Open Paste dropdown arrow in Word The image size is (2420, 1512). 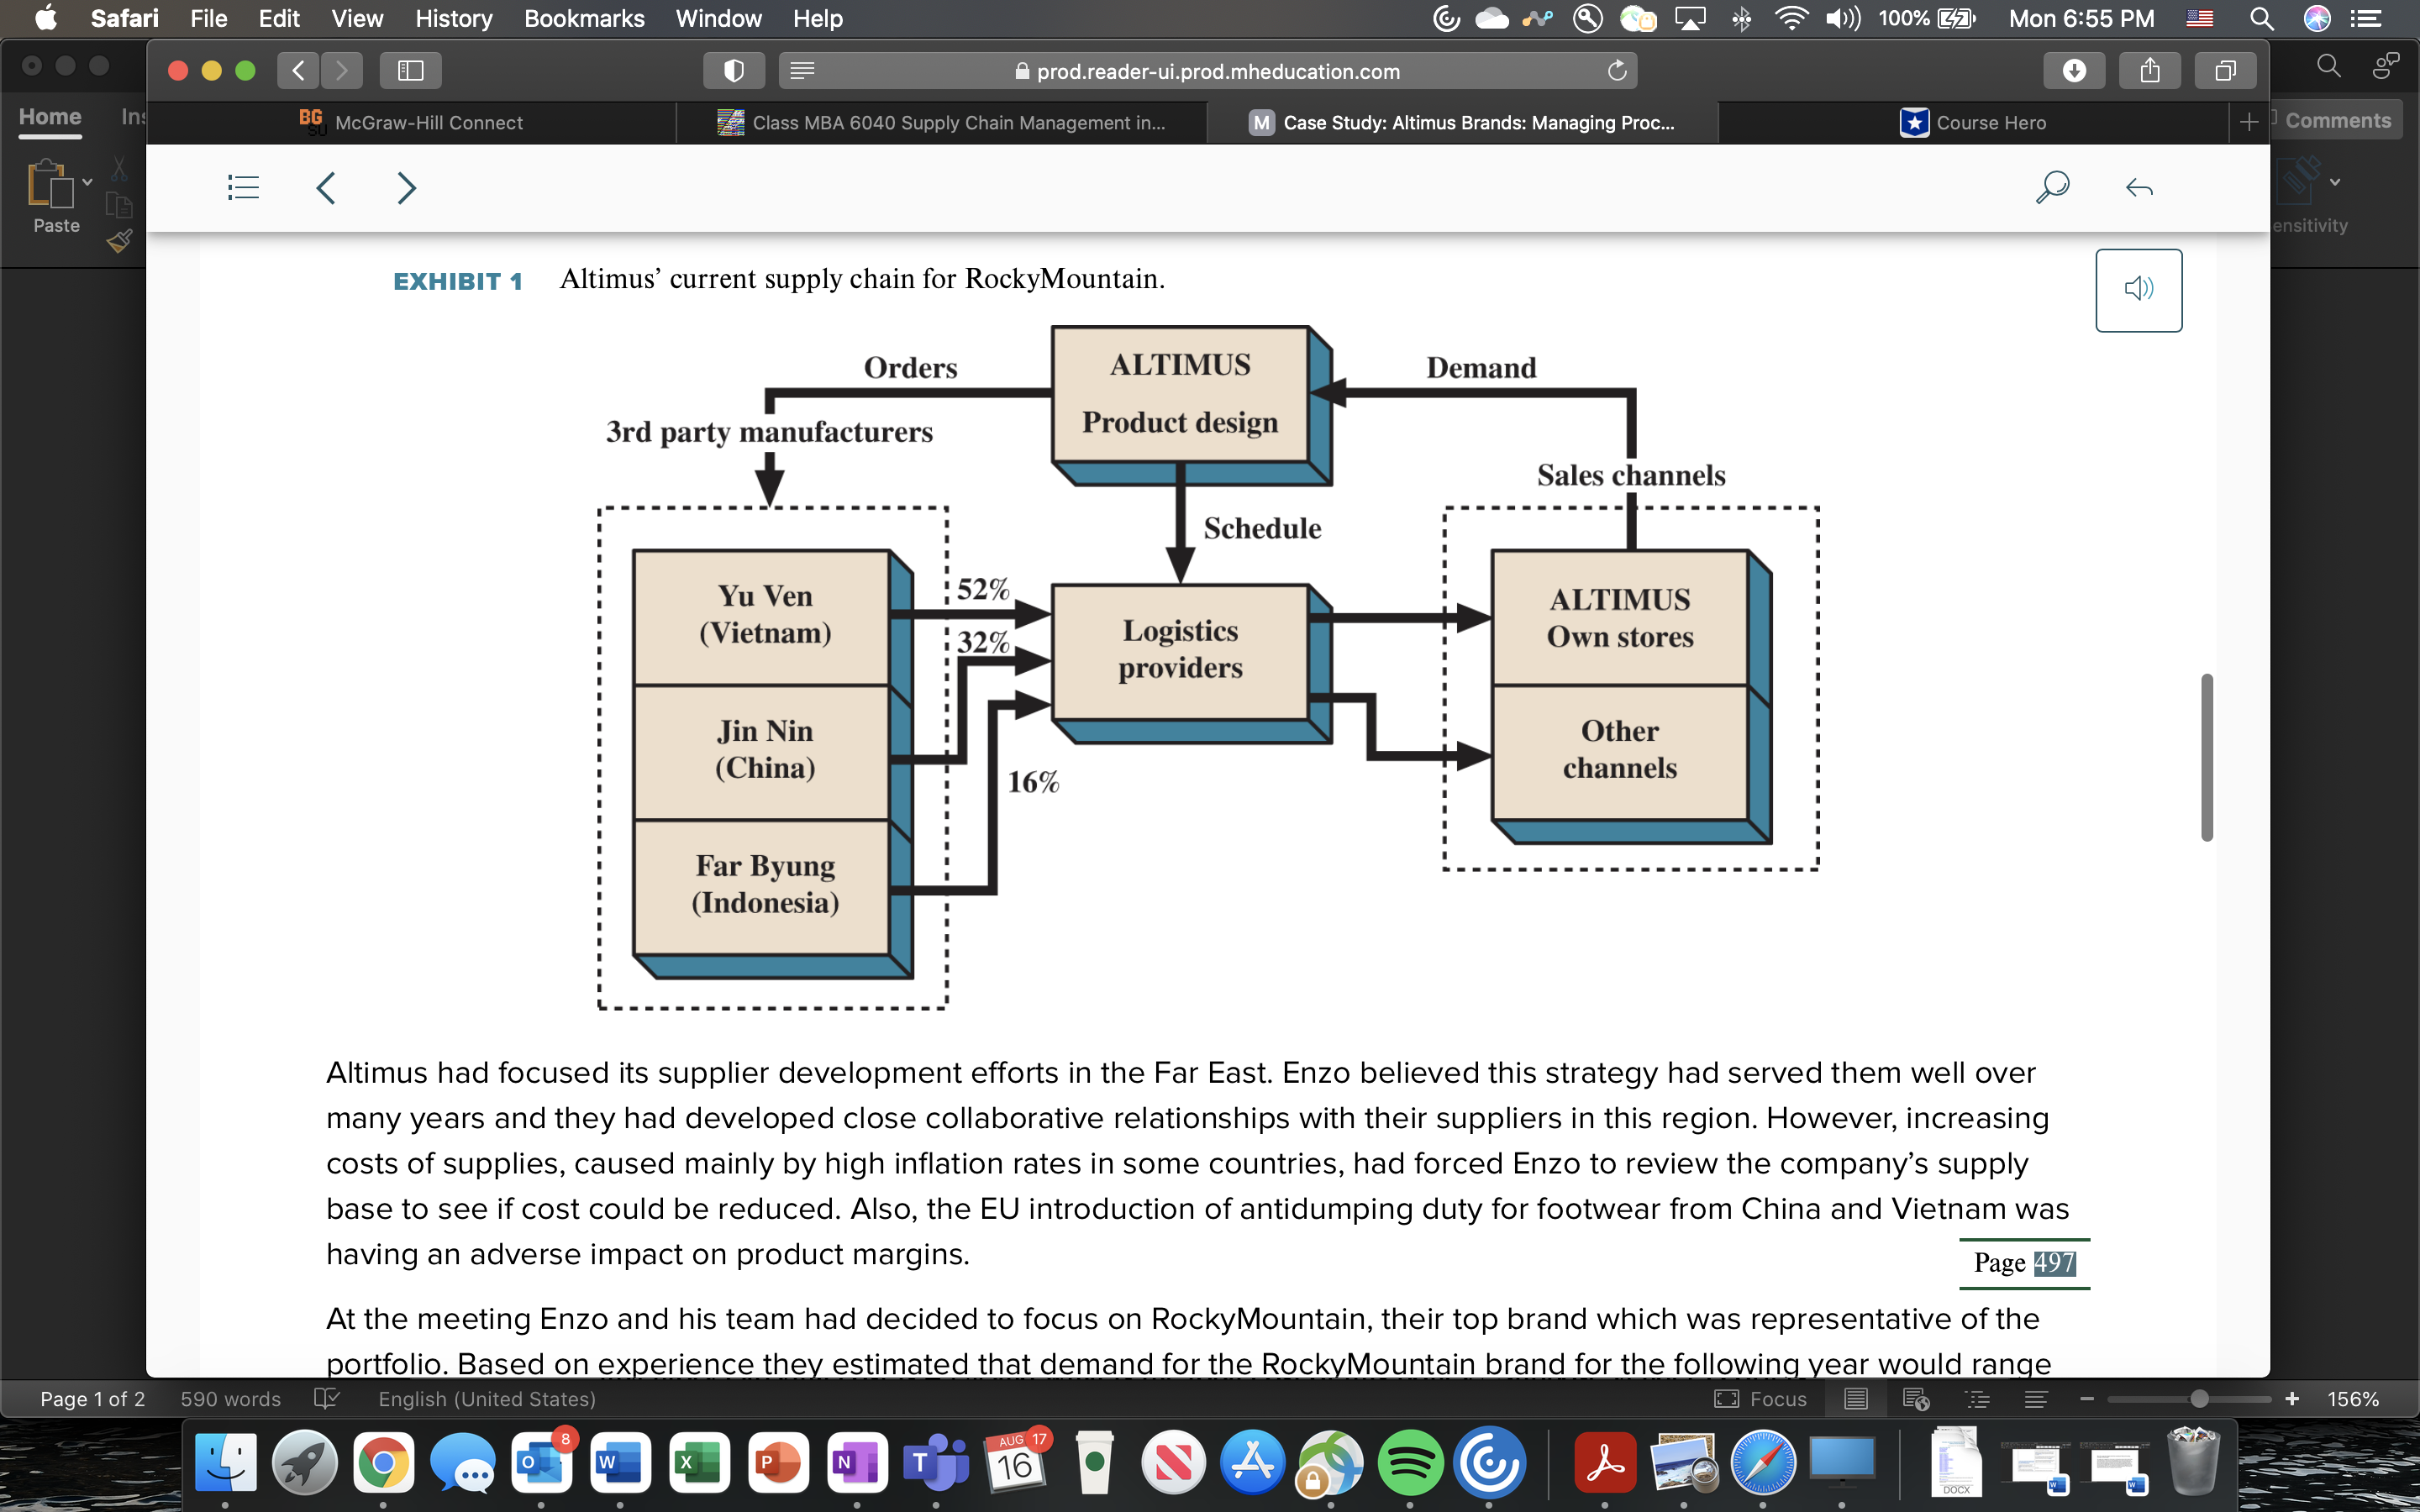(x=88, y=182)
